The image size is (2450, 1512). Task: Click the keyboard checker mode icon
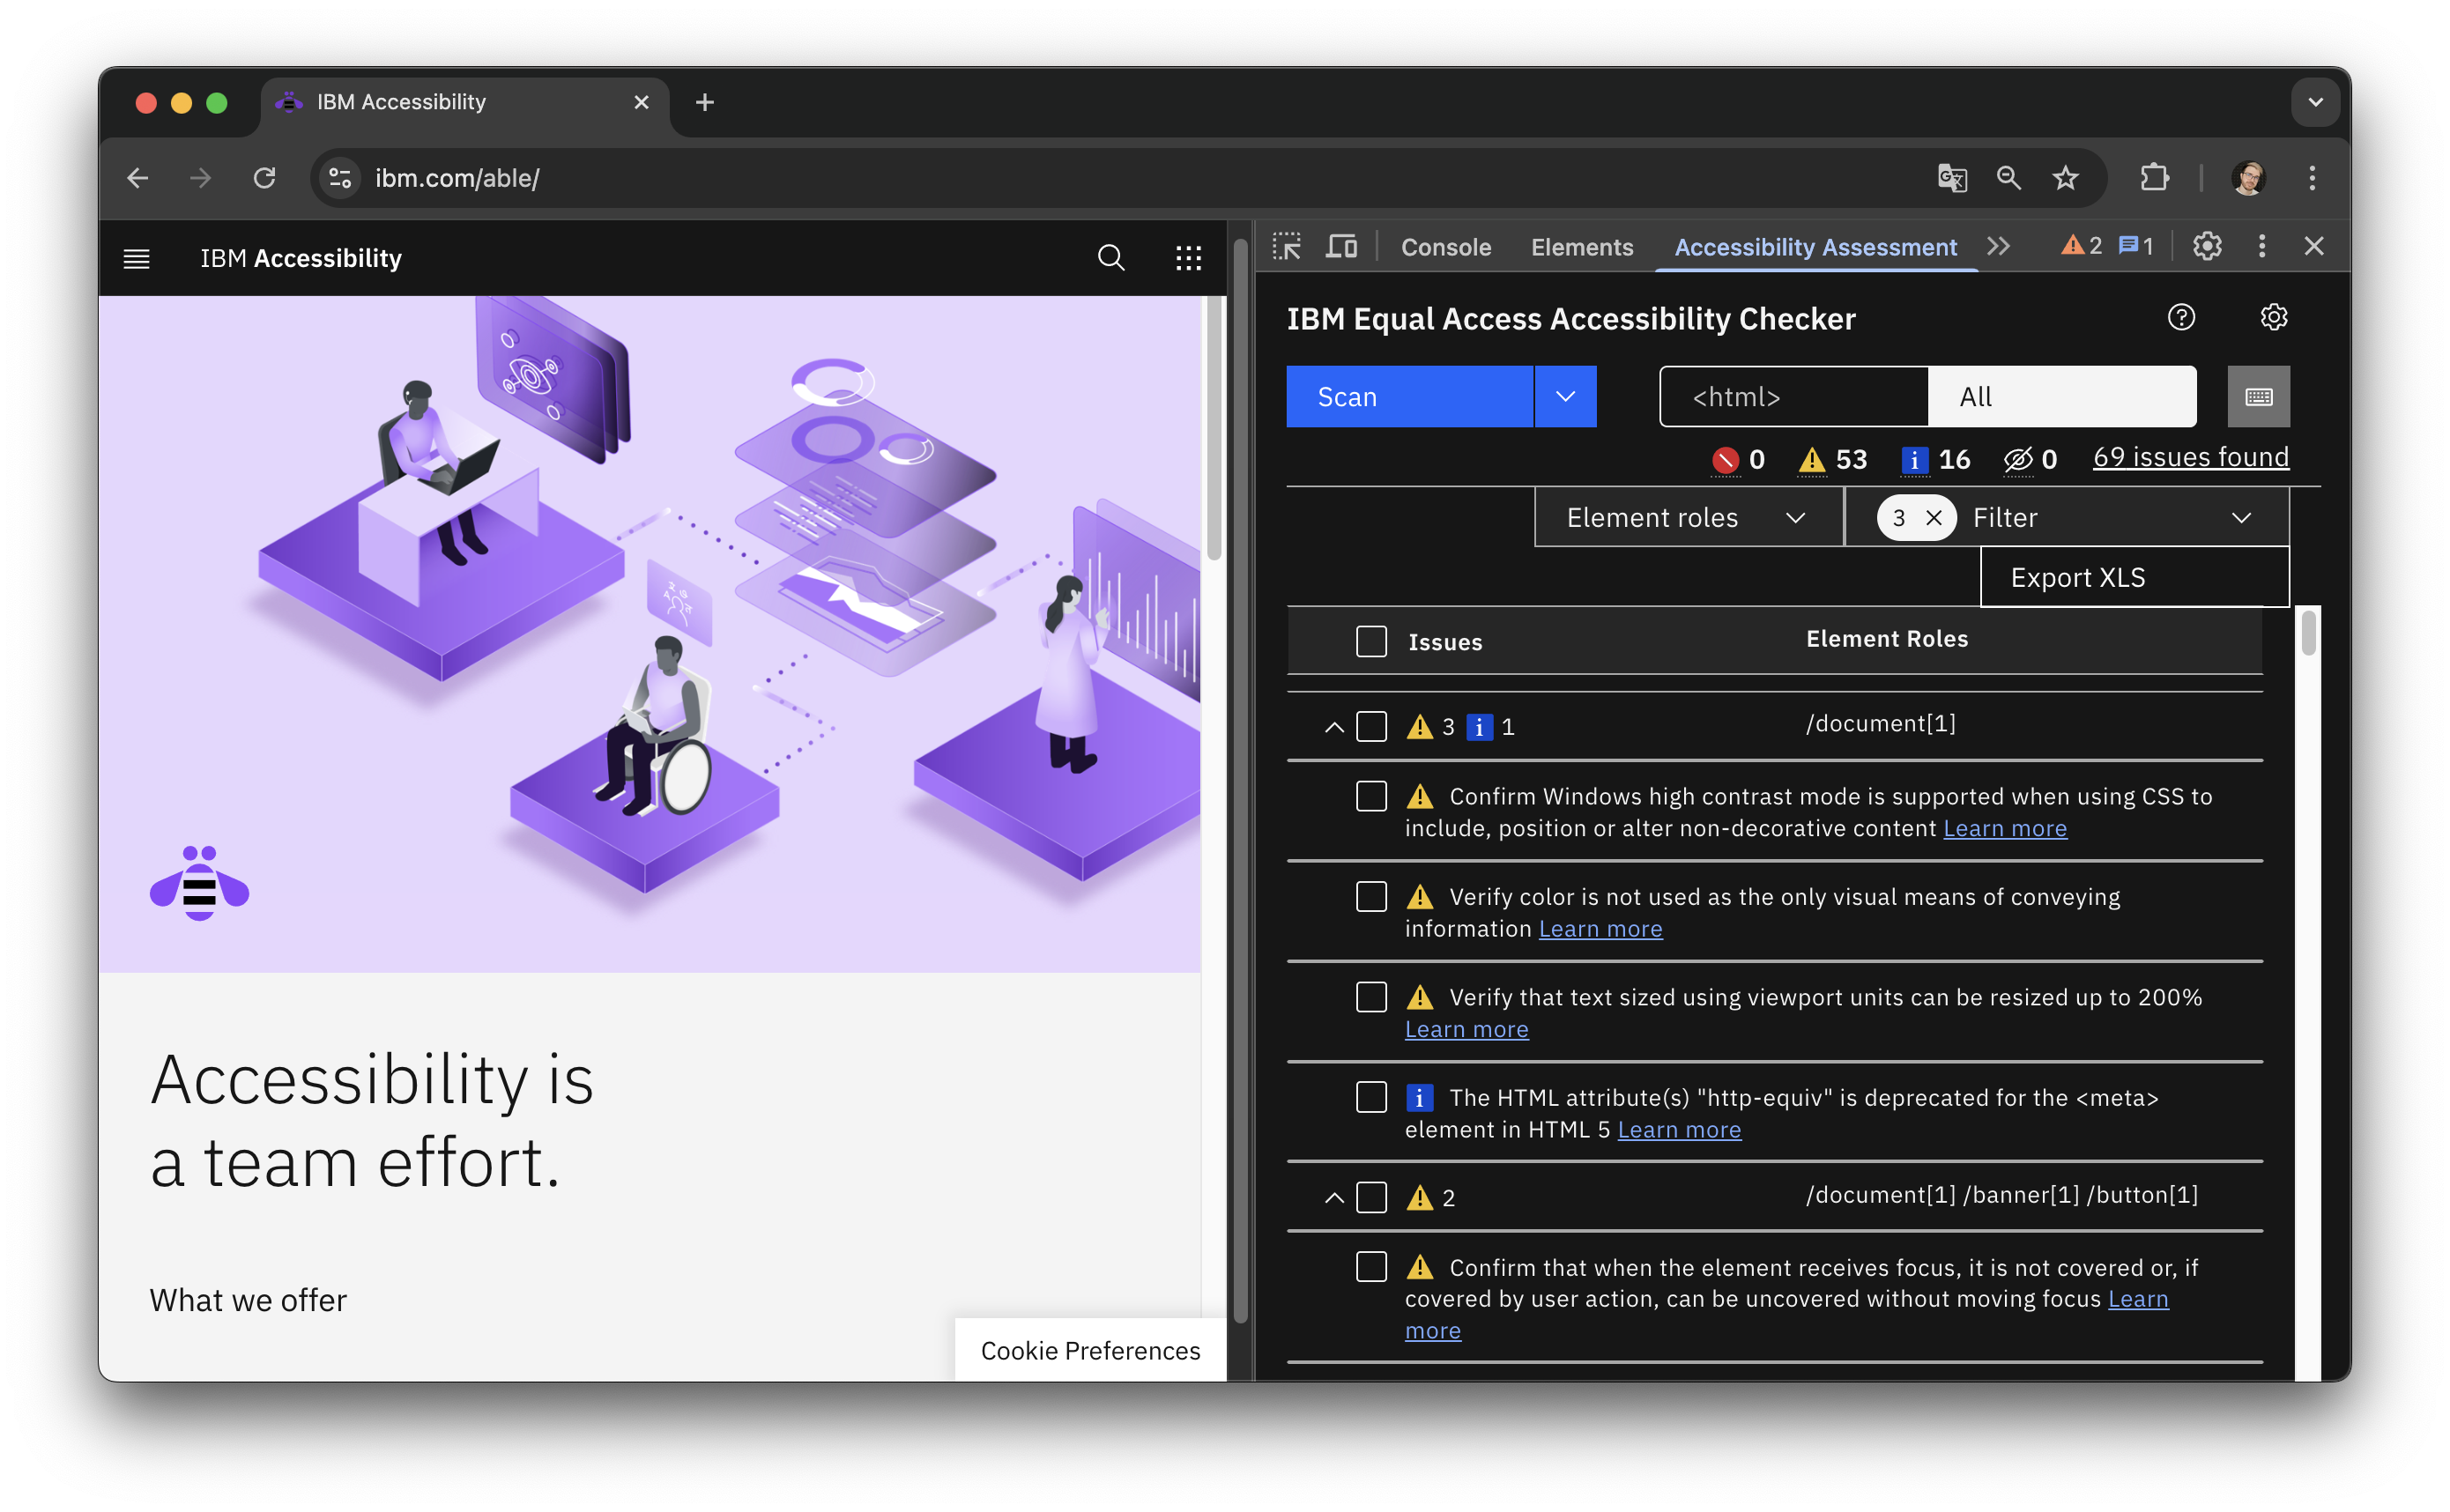(x=2258, y=397)
